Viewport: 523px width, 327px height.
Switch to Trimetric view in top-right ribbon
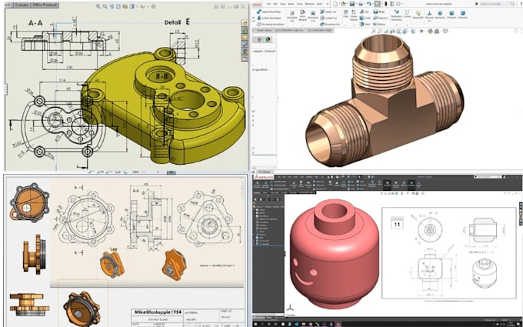tap(451, 14)
